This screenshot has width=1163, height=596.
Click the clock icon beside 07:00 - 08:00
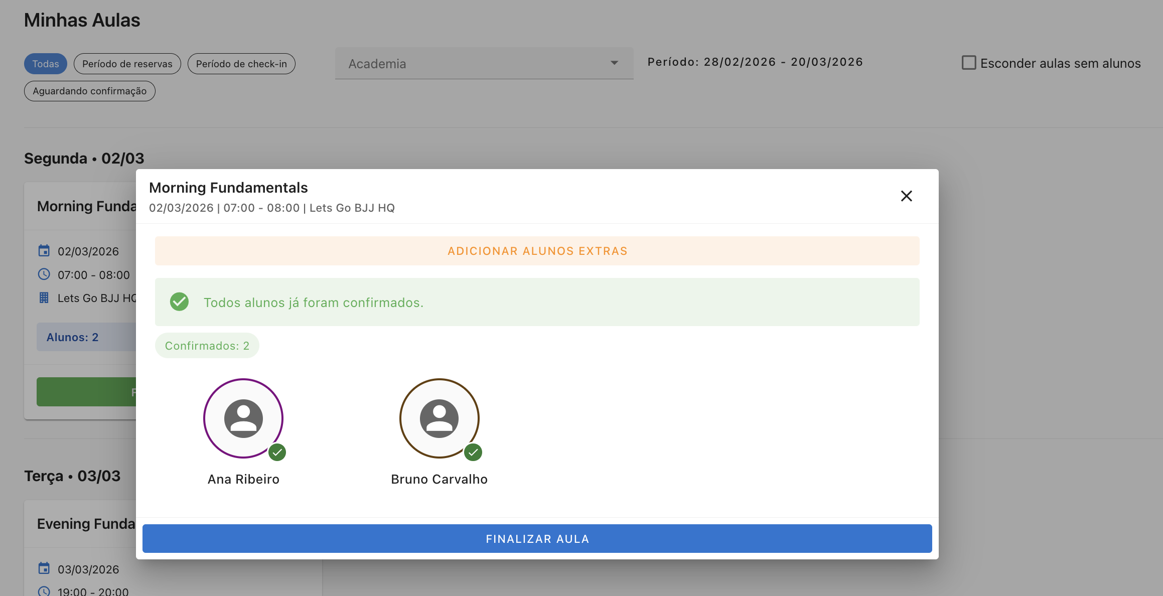tap(44, 274)
